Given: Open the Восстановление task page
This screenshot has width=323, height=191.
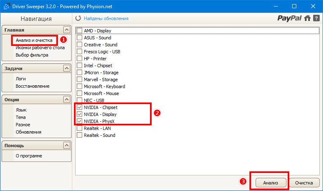Looking at the screenshot, I should (32, 86).
